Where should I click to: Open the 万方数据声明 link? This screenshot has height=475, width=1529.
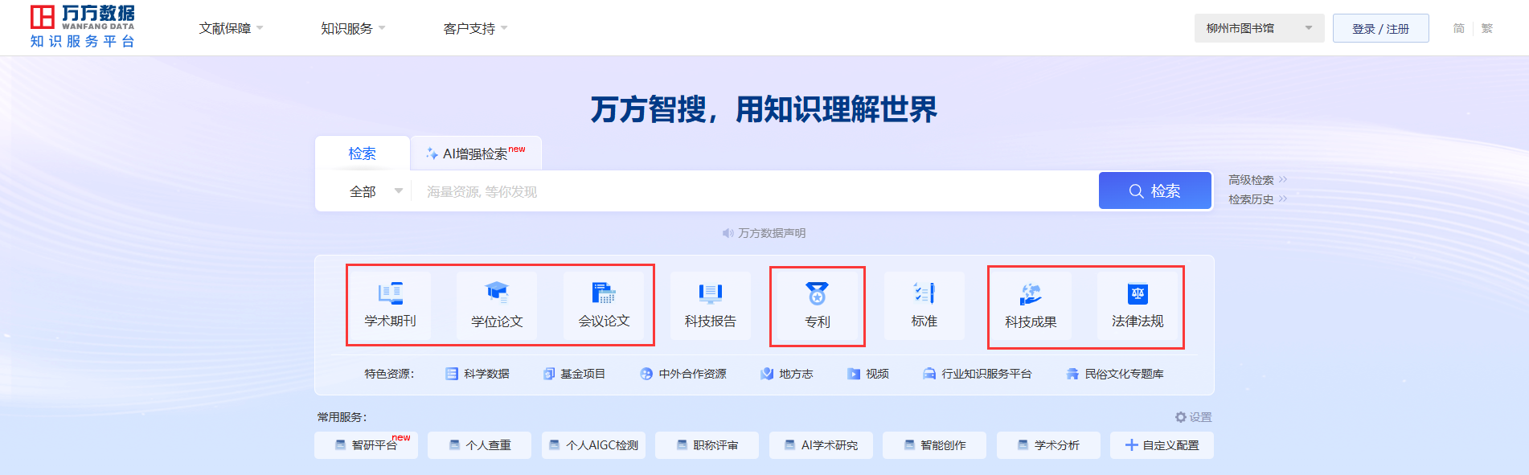(x=772, y=233)
